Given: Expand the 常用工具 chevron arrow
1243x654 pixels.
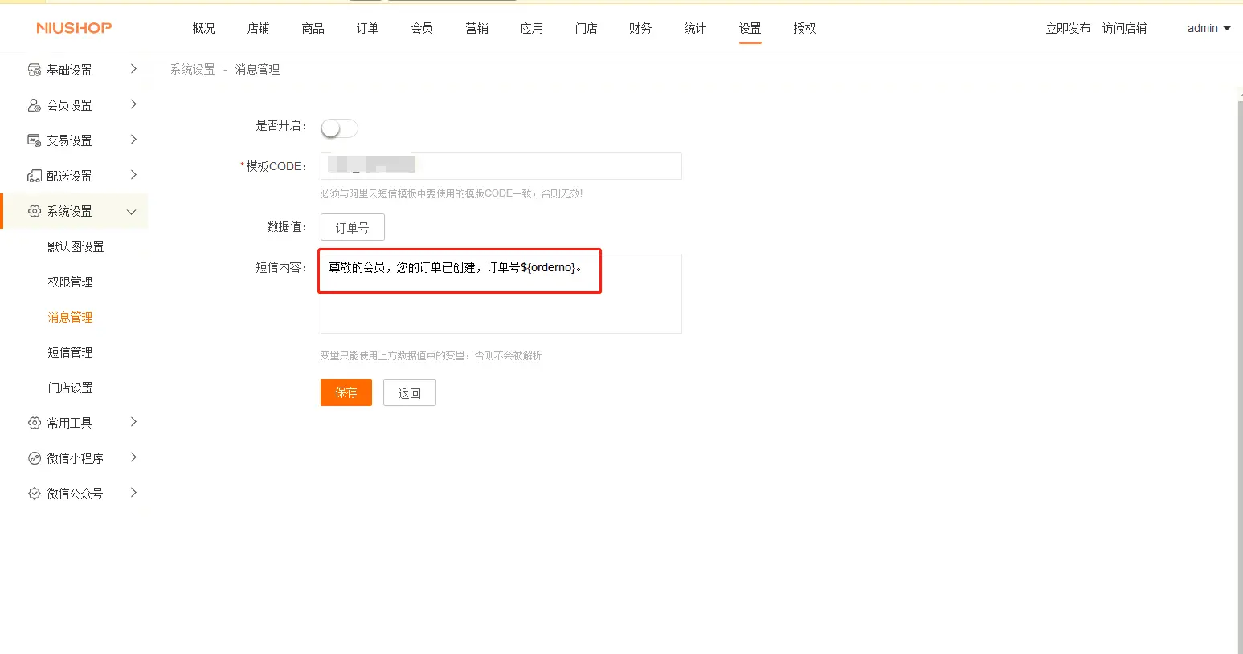Looking at the screenshot, I should click(133, 422).
